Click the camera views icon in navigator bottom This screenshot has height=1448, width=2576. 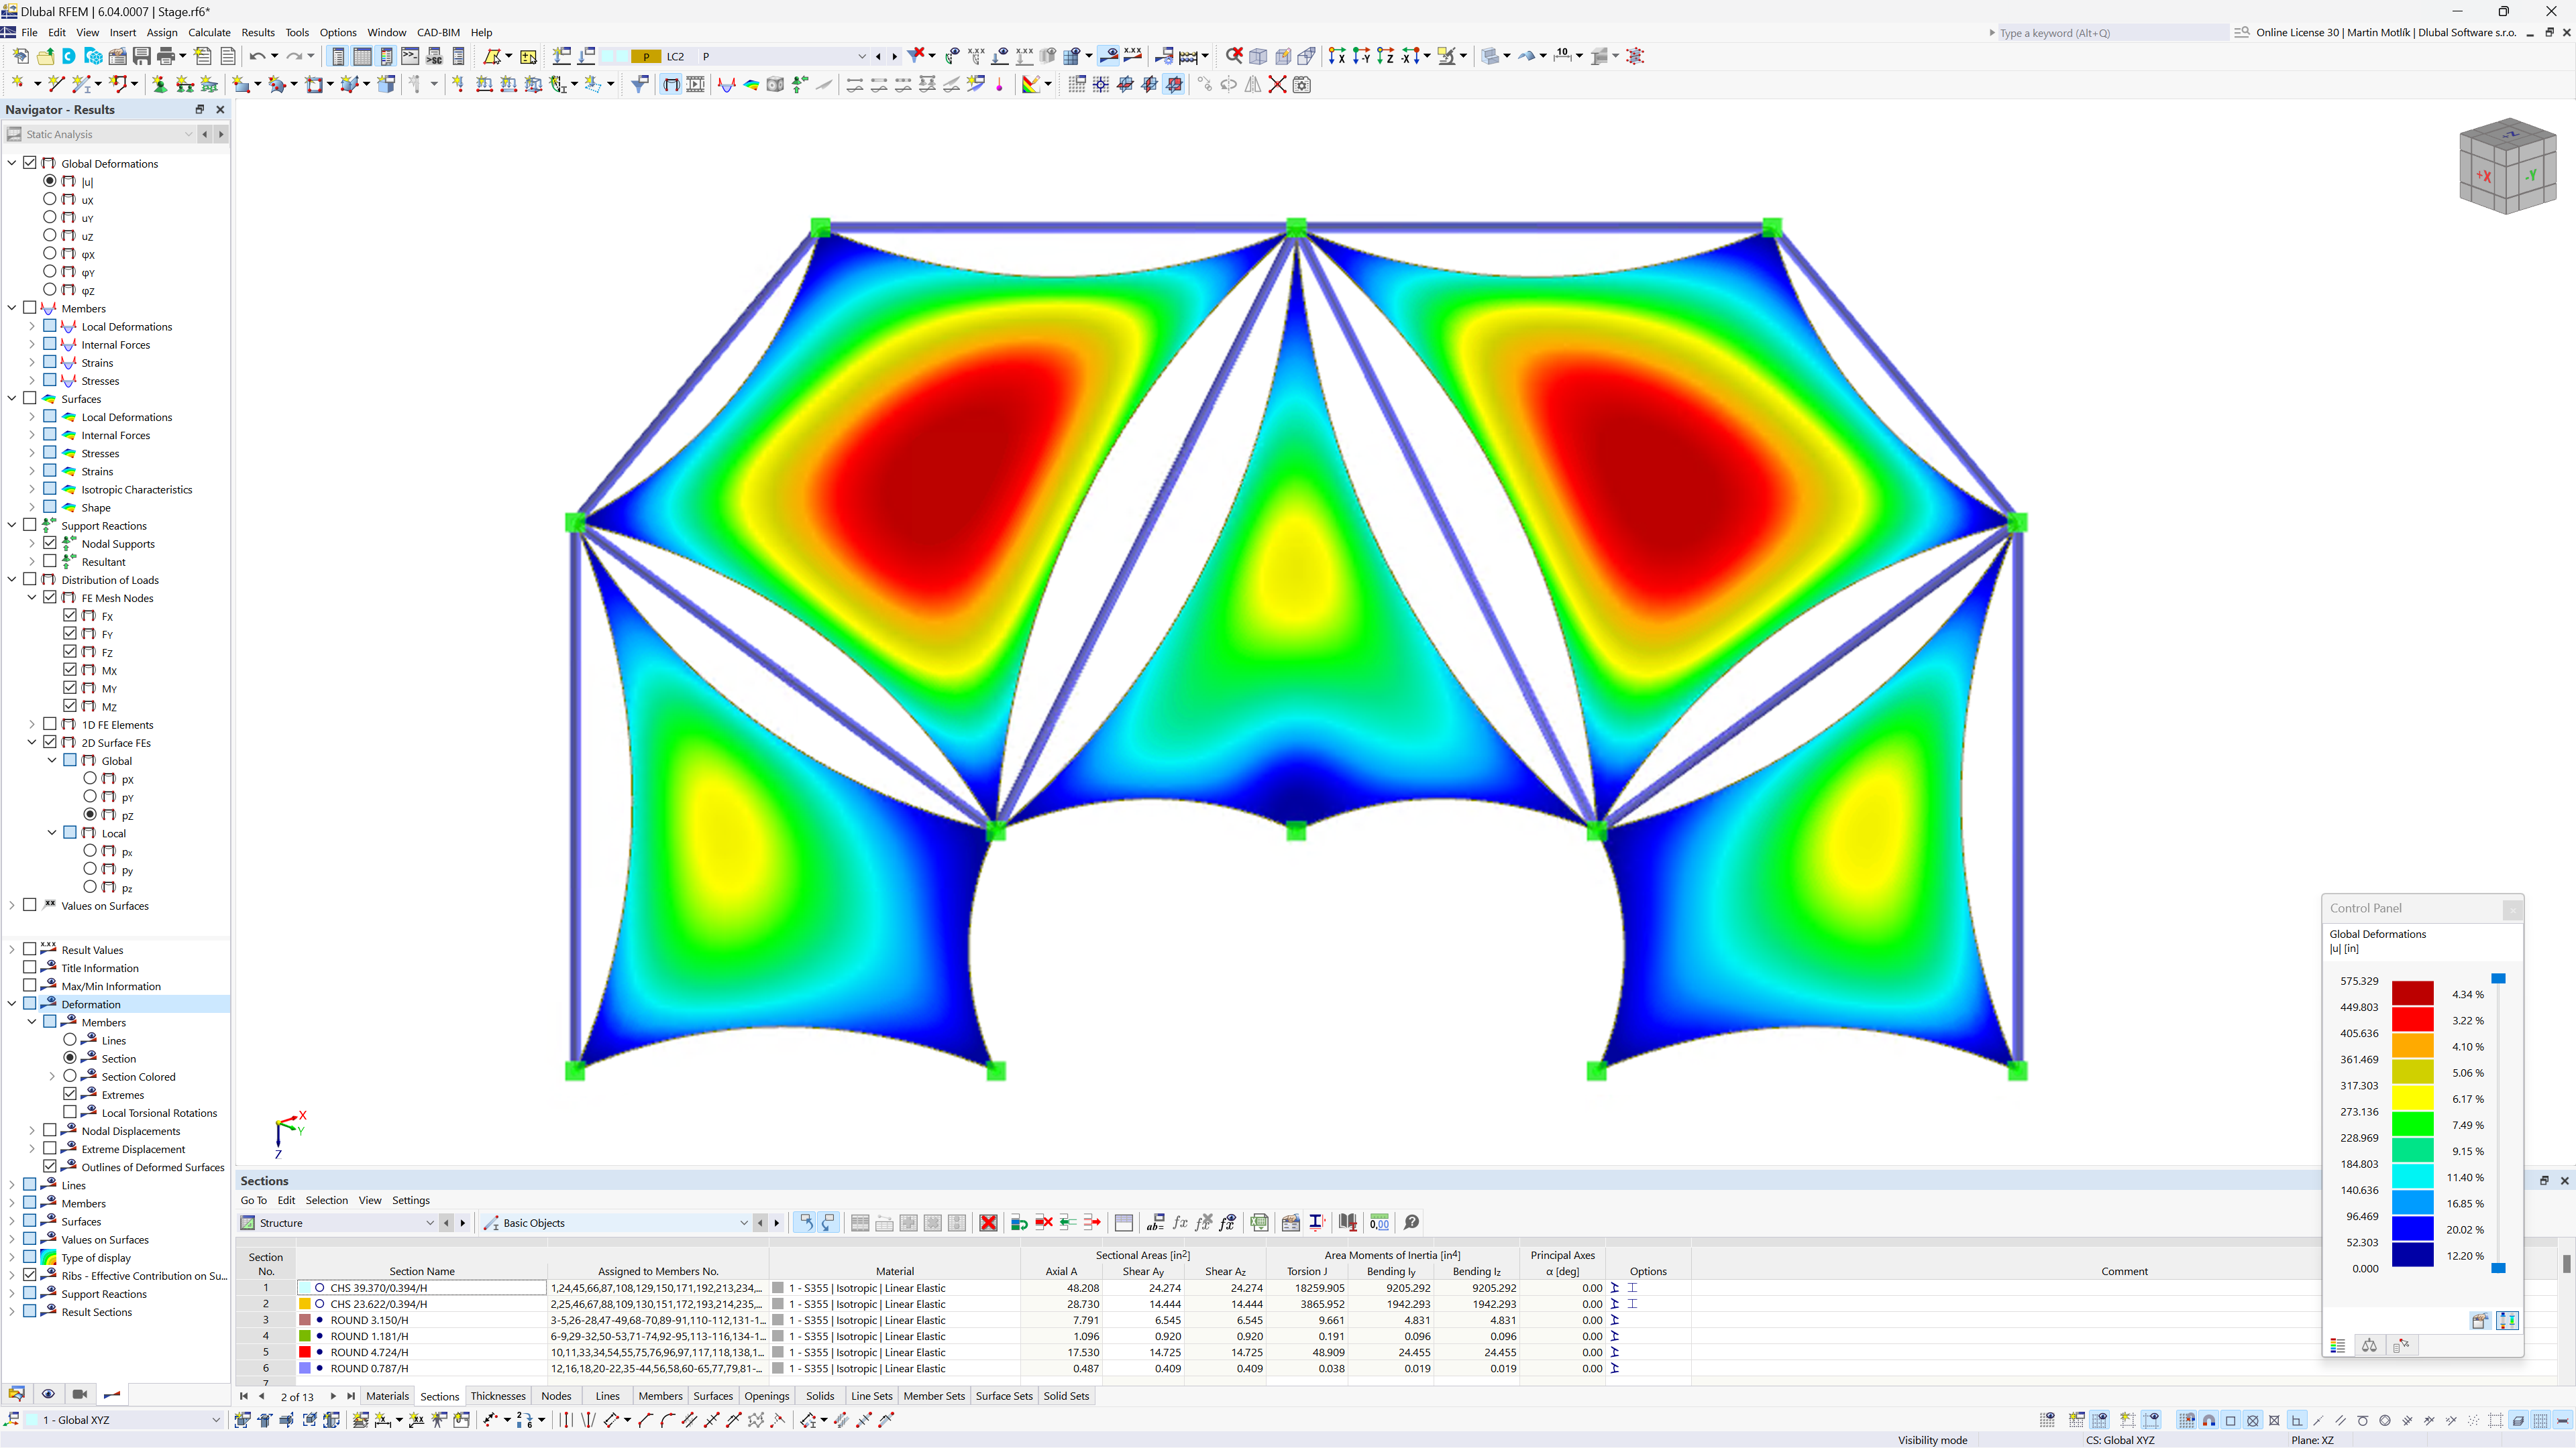pyautogui.click(x=80, y=1394)
